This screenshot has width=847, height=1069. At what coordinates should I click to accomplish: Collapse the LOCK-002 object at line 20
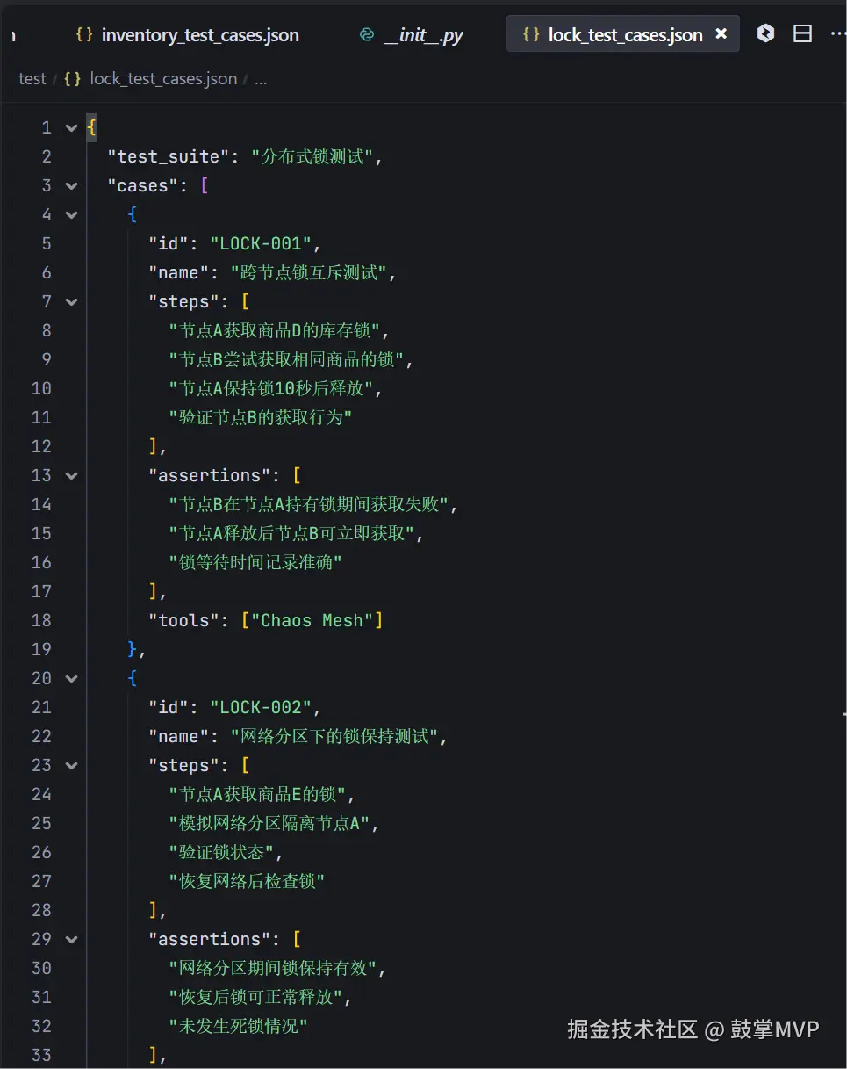[x=70, y=678]
